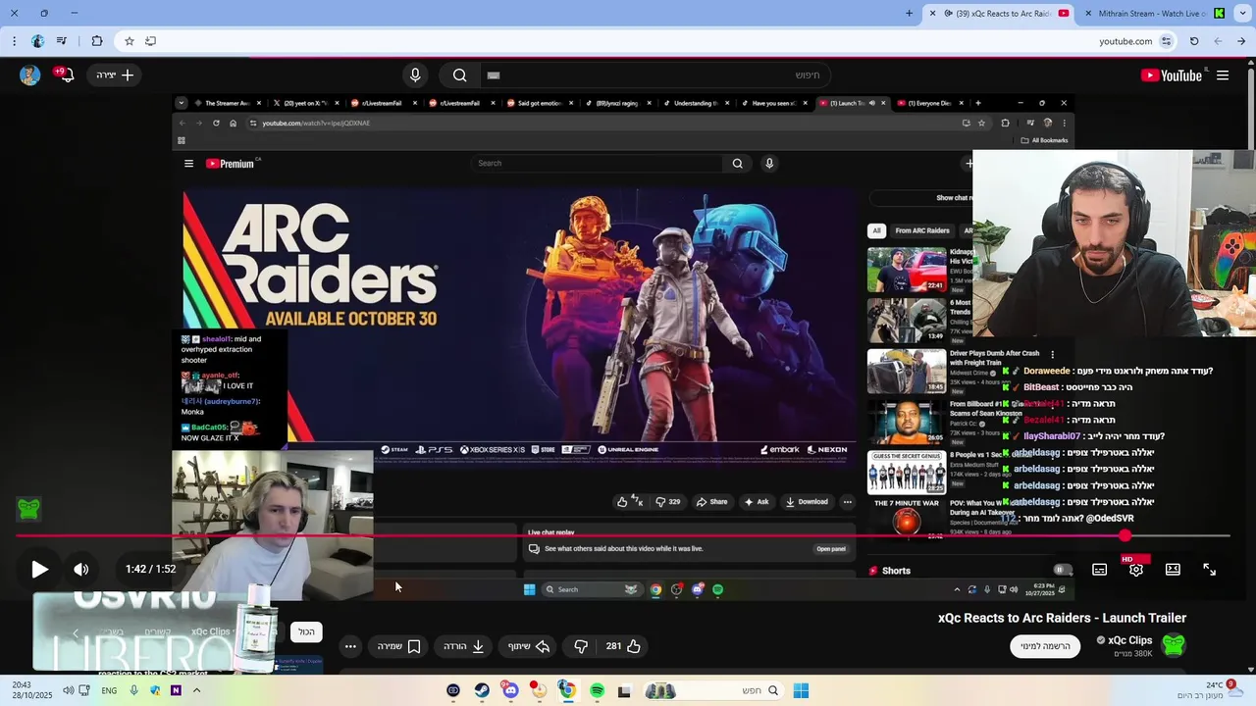Viewport: 1256px width, 706px height.
Task: Click the red scrubber handle on the progress bar
Action: point(1125,535)
